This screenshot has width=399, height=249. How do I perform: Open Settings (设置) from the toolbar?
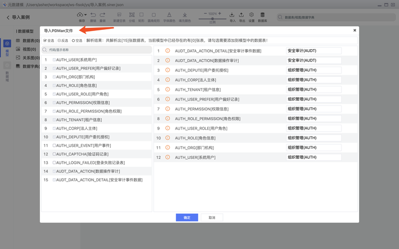click(252, 15)
